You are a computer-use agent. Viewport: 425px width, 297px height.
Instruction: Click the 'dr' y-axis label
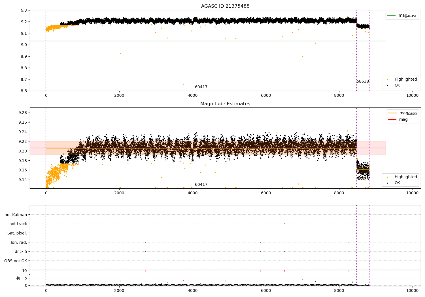[x=18, y=278]
